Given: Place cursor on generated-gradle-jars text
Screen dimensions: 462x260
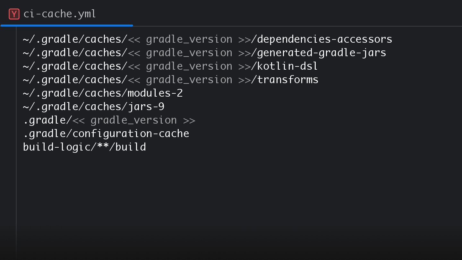Looking at the screenshot, I should [321, 53].
